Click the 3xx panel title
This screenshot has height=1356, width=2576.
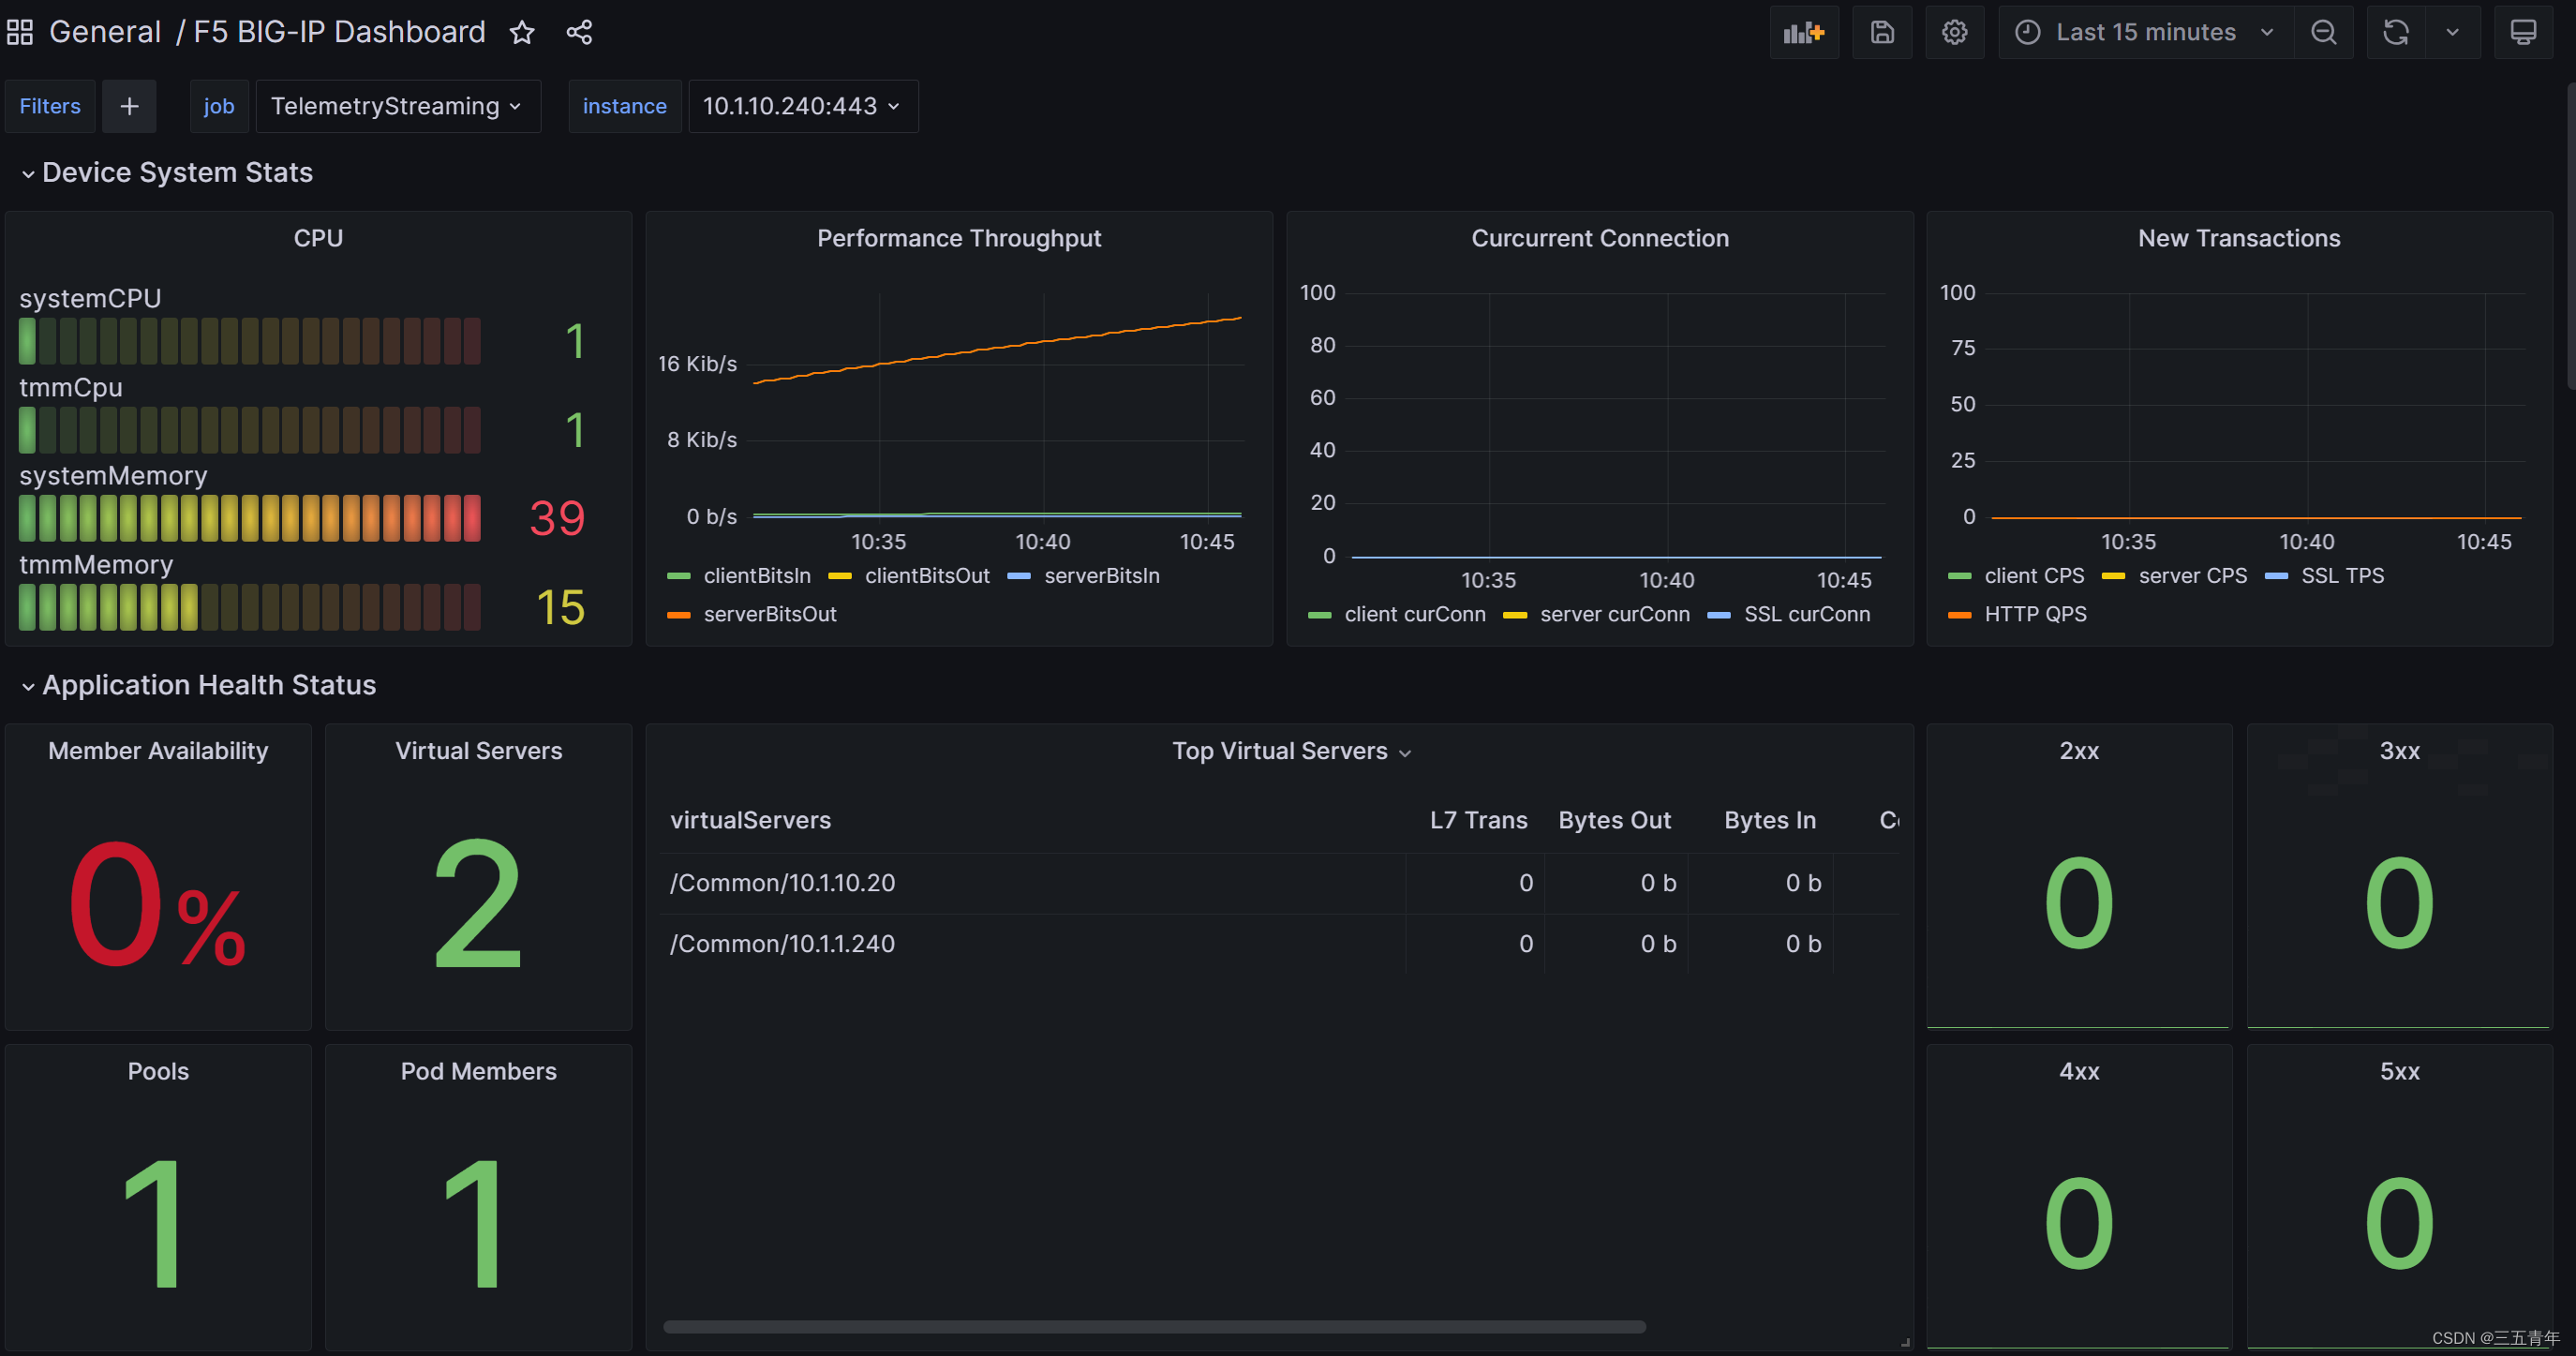pos(2399,751)
